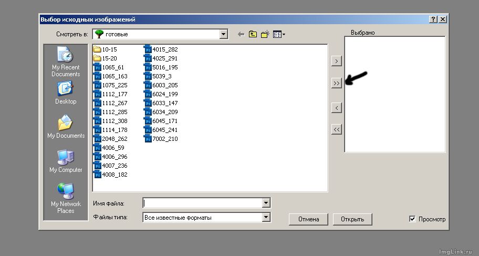Screen dimensions: 479x256
Task: Open My Network Places location
Action: pyautogui.click(x=66, y=198)
